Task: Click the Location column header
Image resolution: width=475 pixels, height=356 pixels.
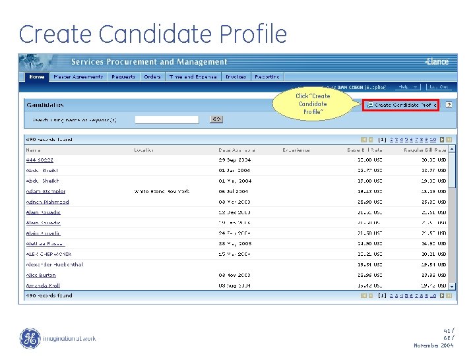Action: point(144,150)
